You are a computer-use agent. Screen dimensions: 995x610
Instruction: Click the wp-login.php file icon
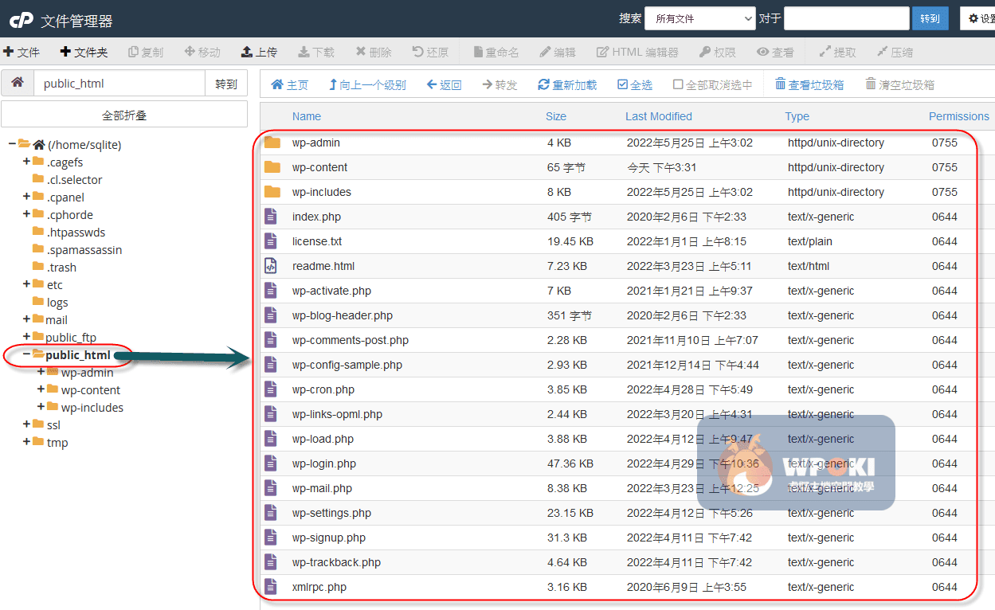click(271, 463)
